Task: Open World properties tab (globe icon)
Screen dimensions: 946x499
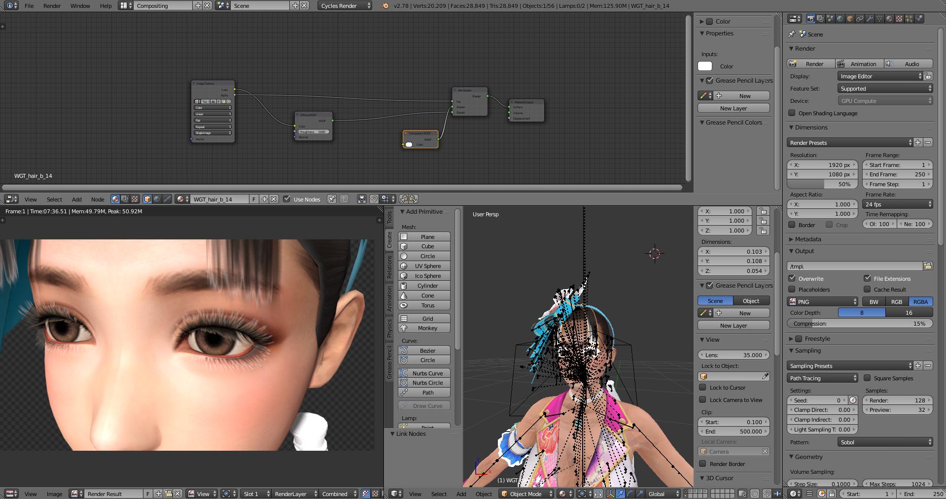Action: click(840, 19)
